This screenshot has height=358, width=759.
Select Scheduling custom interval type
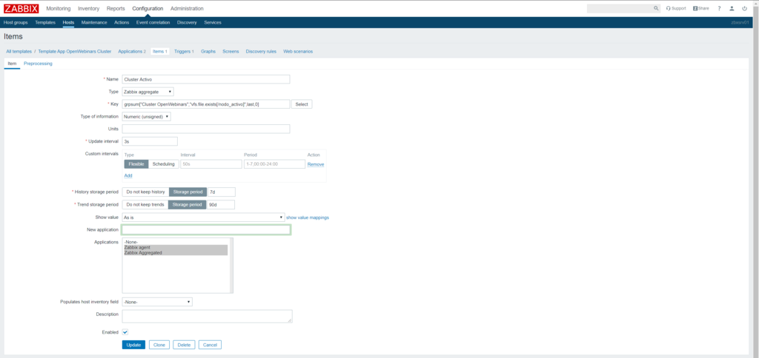(x=163, y=163)
